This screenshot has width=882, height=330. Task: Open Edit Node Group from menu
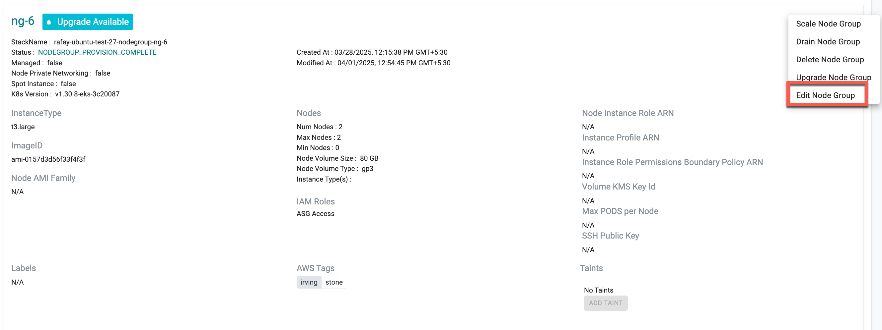(x=825, y=95)
